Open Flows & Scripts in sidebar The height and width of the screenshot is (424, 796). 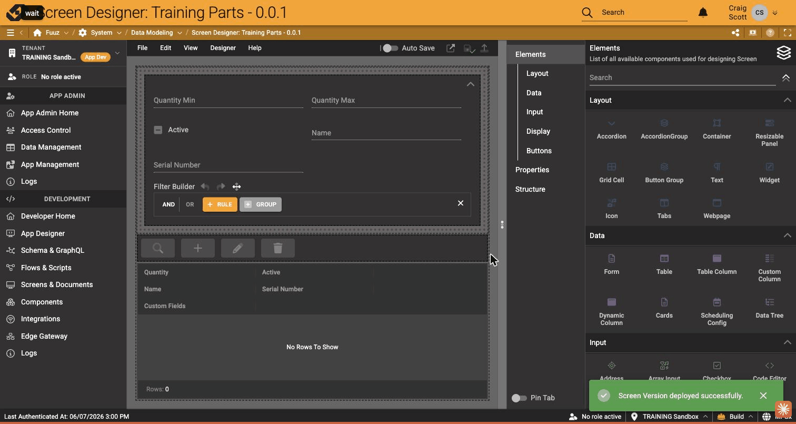(x=46, y=268)
